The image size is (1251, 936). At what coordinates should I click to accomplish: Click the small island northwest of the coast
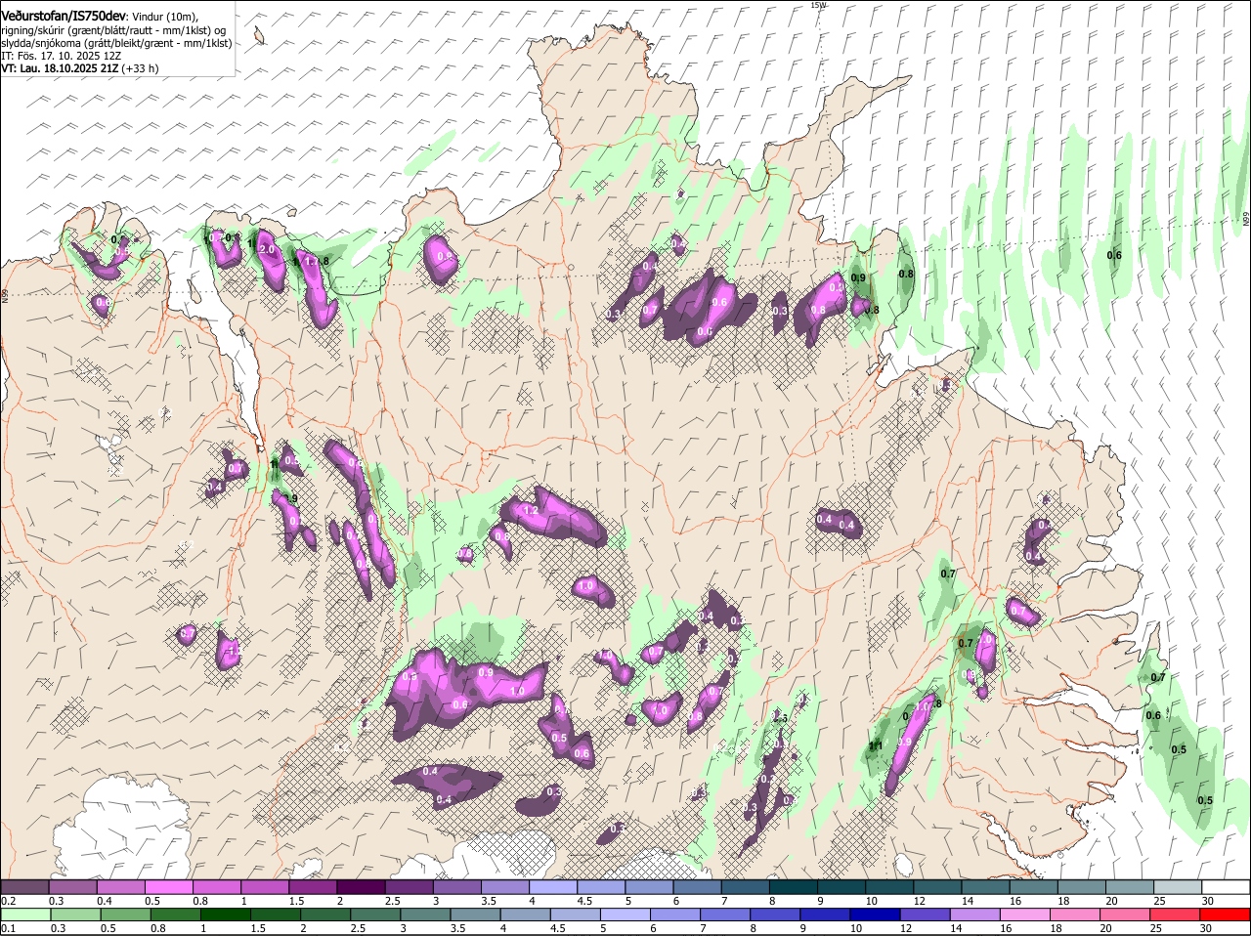(259, 37)
